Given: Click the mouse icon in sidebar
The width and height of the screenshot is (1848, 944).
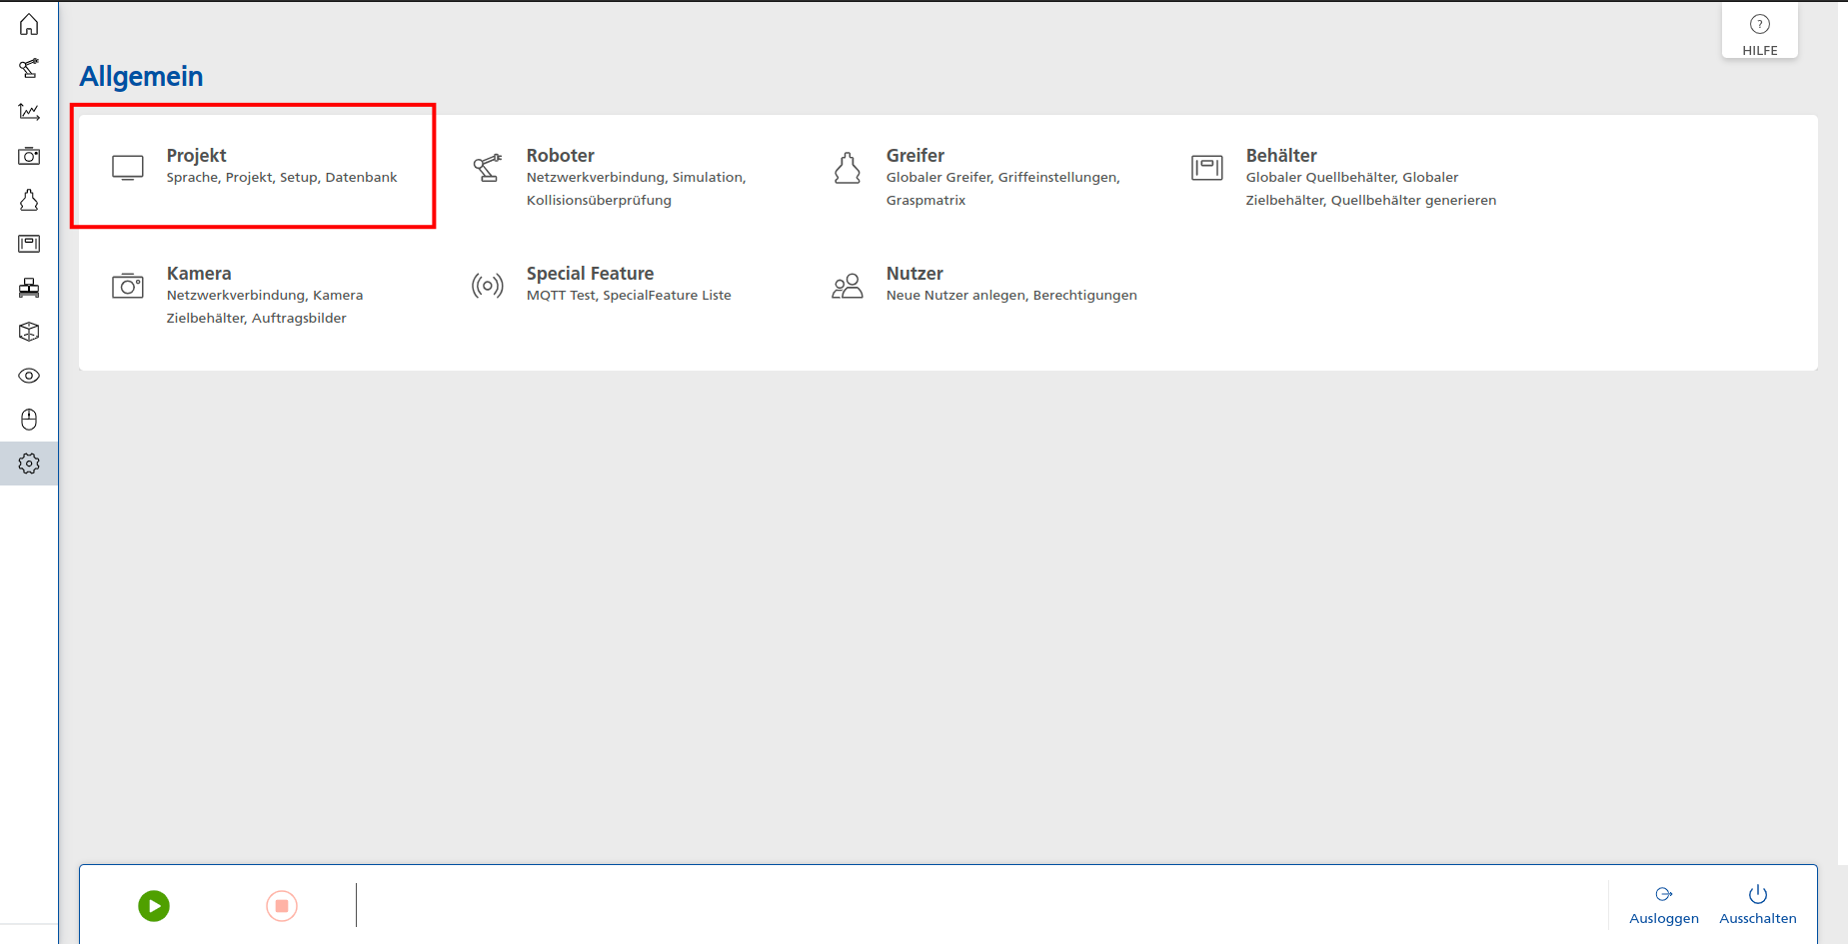Looking at the screenshot, I should [29, 420].
